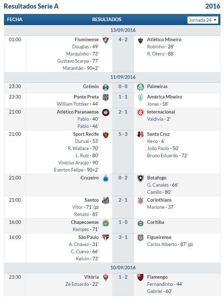Select the Grêmio team badge
This screenshot has height=298, width=224.
106,87
